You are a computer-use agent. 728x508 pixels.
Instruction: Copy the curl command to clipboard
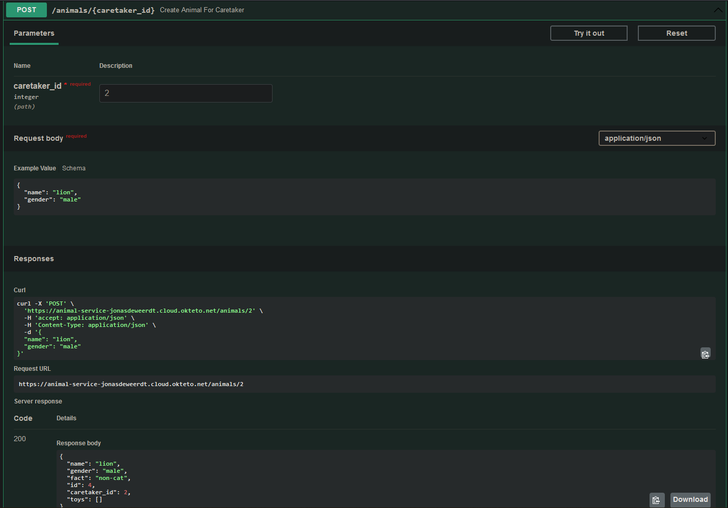coord(705,353)
